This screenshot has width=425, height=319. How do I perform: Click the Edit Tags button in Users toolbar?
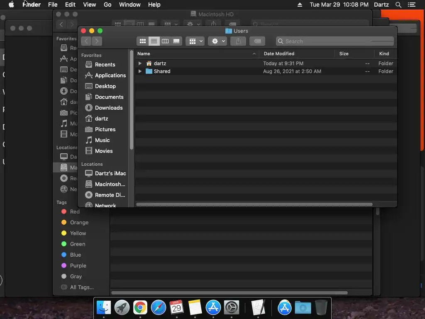click(x=257, y=41)
